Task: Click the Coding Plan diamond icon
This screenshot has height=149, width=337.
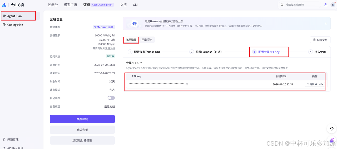Action: 4,25
